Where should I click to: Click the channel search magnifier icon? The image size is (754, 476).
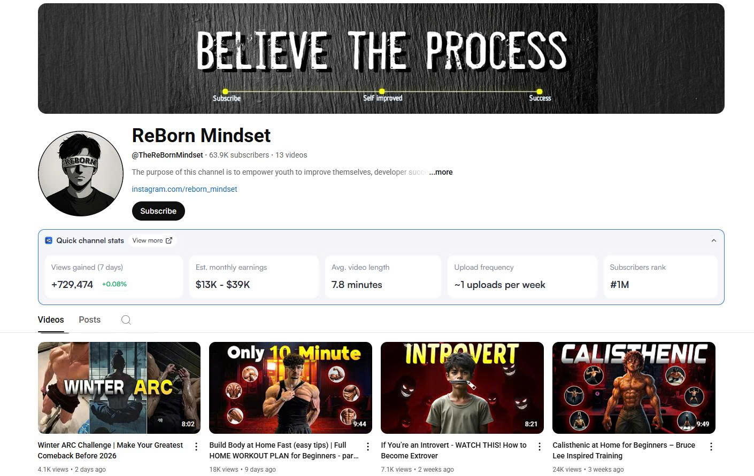tap(126, 320)
